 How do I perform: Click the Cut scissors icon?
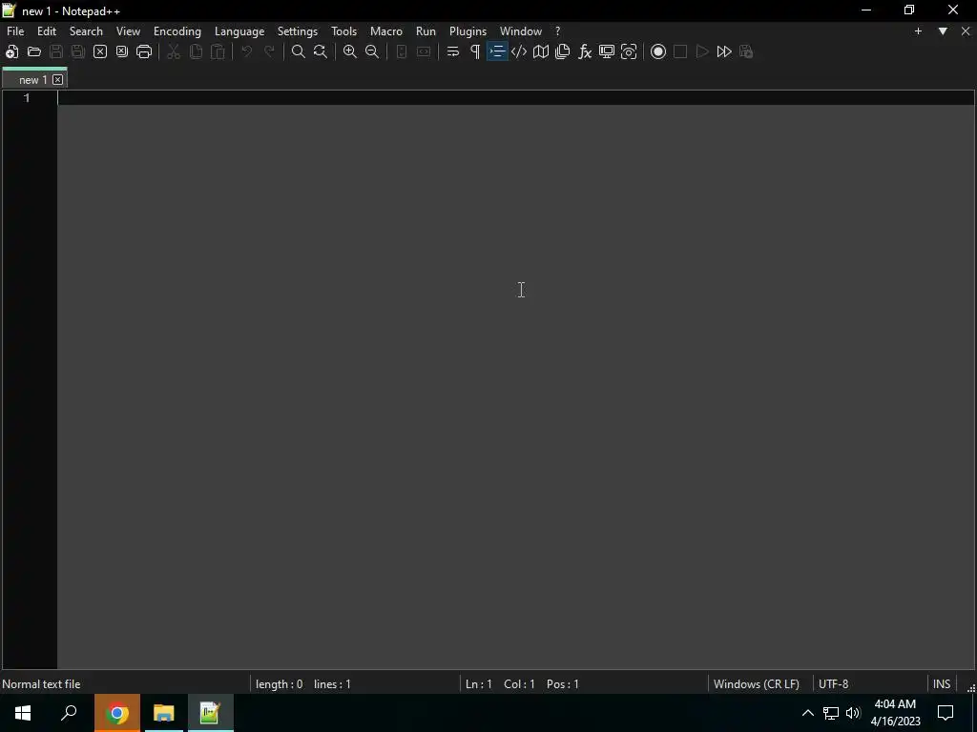pyautogui.click(x=174, y=51)
